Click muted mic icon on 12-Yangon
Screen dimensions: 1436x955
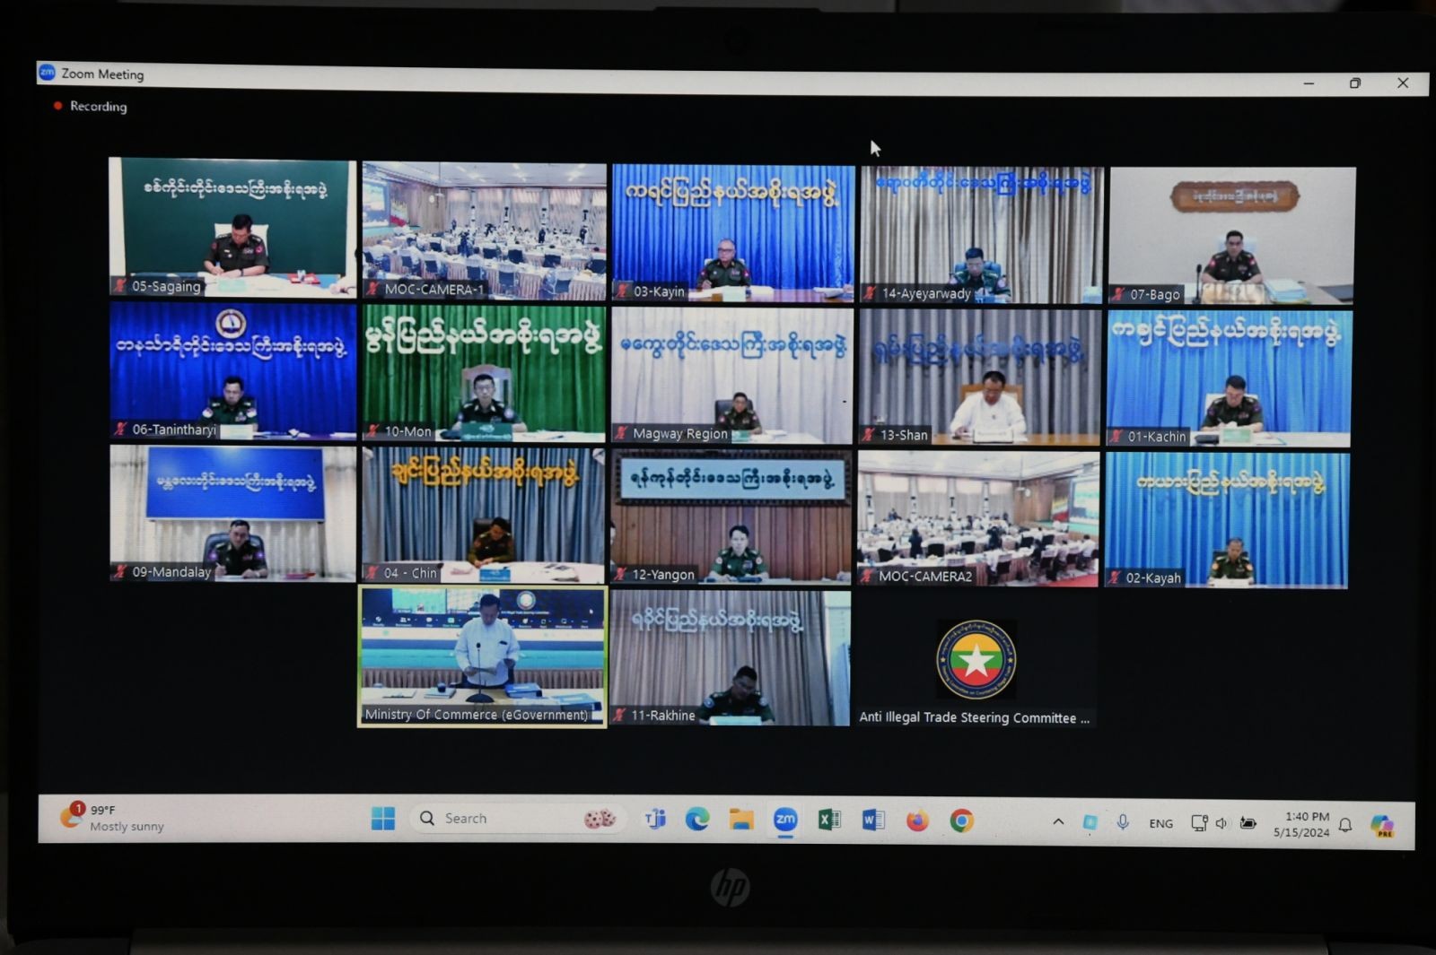pyautogui.click(x=621, y=574)
